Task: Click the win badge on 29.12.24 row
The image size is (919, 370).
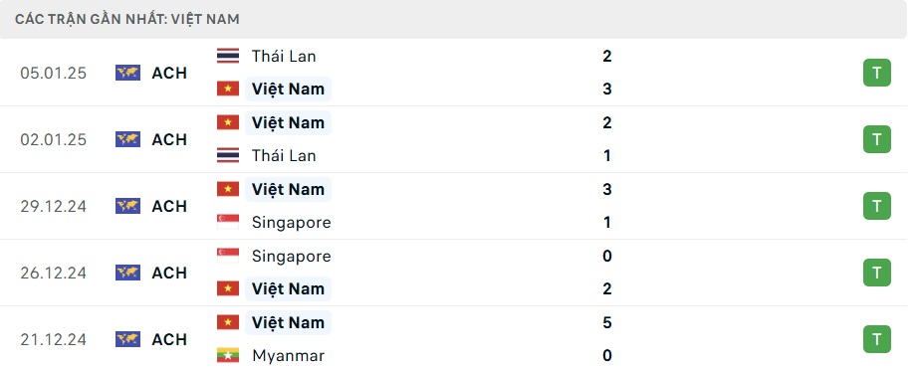Action: click(877, 206)
